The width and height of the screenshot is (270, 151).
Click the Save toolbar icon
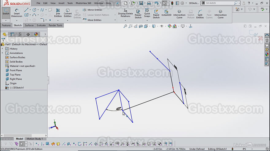tap(141, 3)
